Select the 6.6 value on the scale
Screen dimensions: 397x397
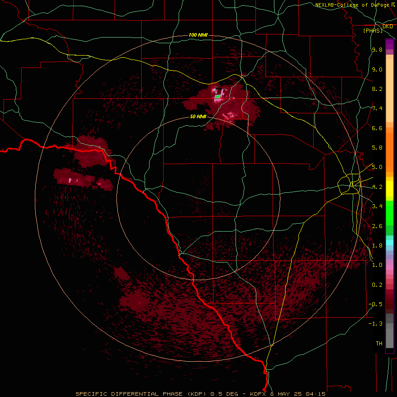[x=377, y=128]
